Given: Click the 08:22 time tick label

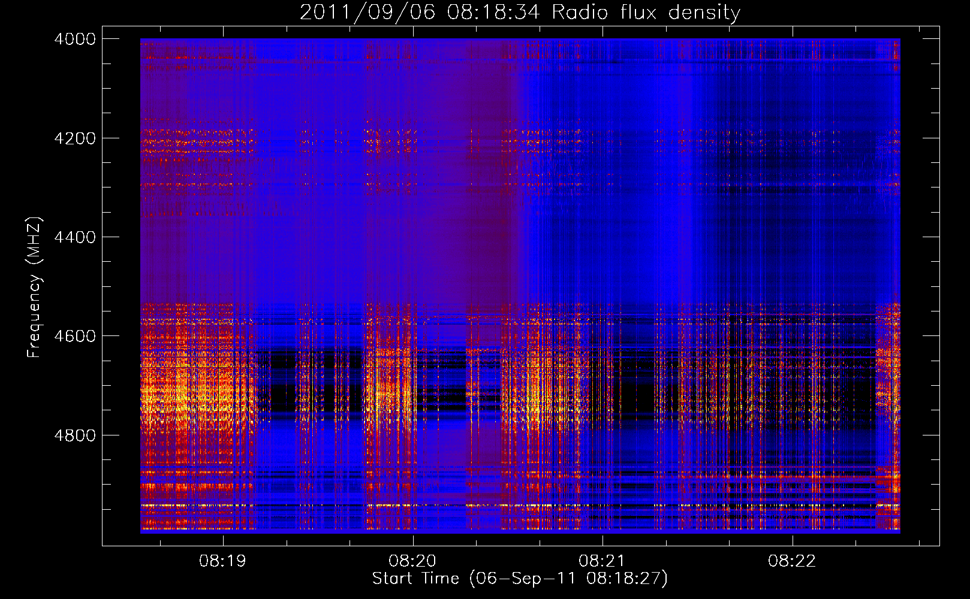Looking at the screenshot, I should point(792,561).
